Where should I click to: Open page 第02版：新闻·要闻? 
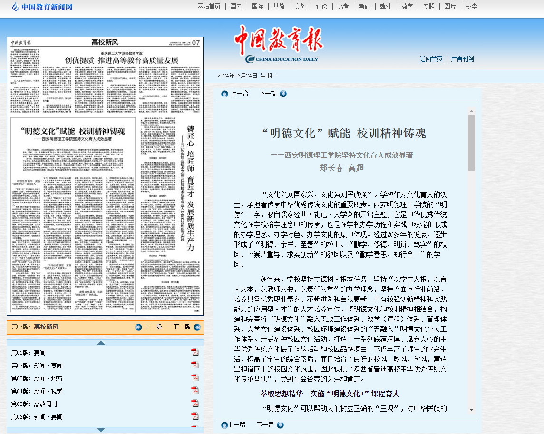[x=37, y=366]
